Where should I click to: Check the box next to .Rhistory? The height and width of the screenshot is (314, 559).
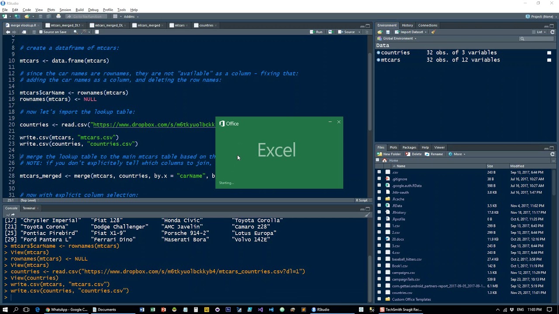click(x=379, y=212)
